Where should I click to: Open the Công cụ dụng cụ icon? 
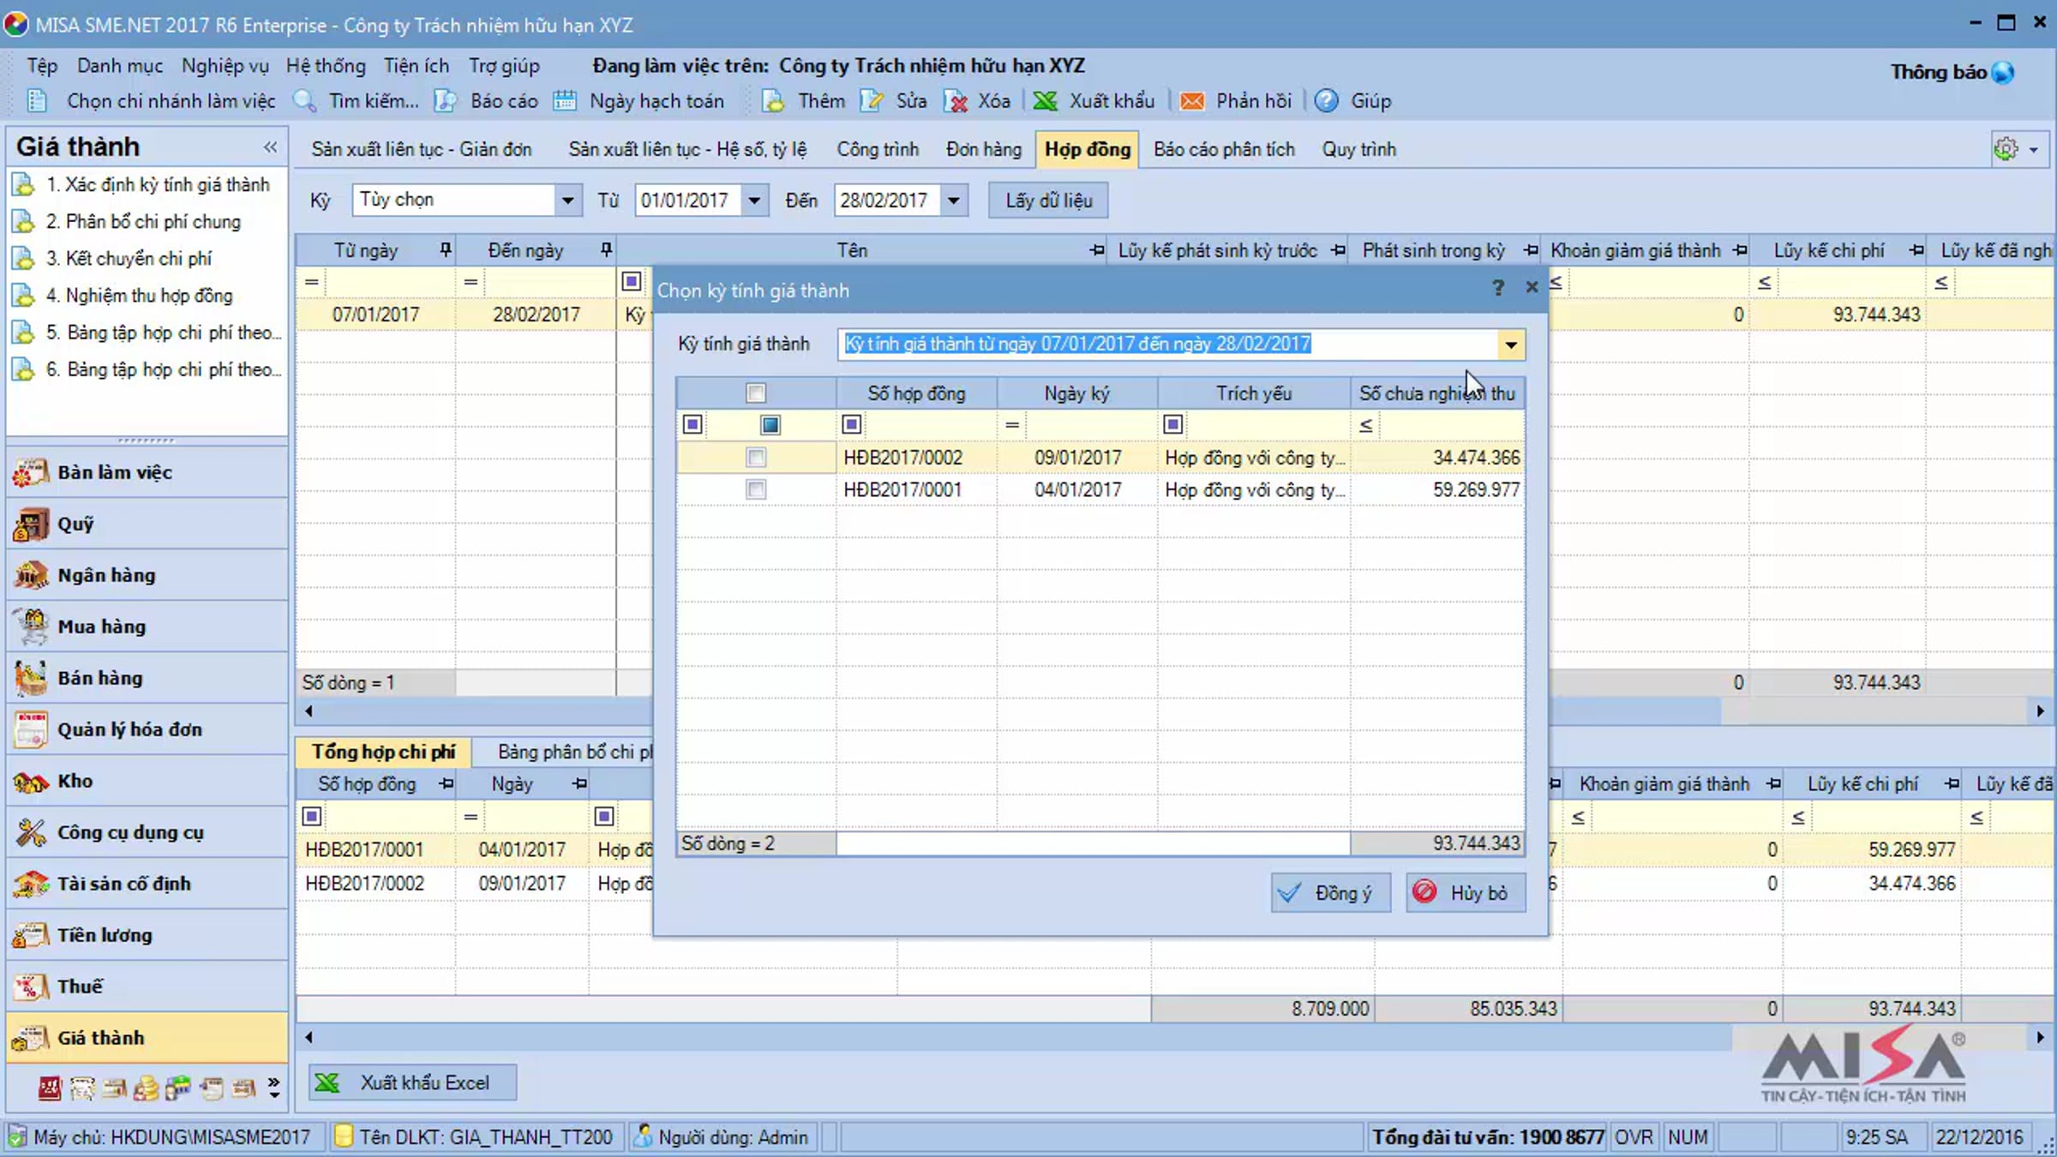(31, 832)
